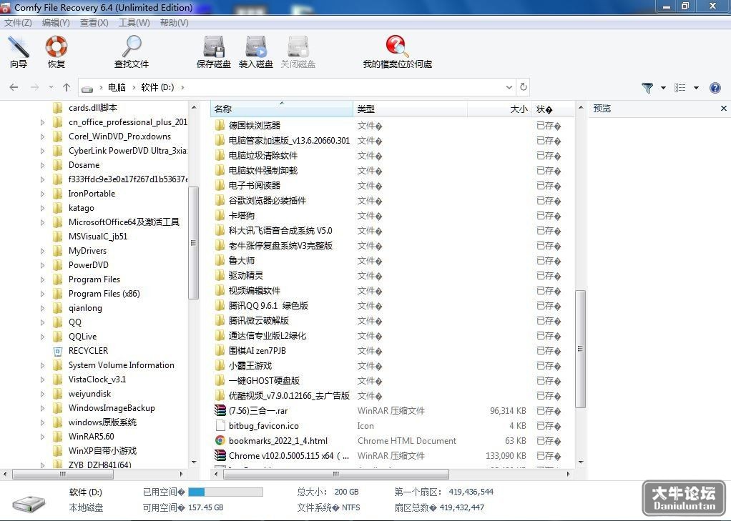Select the RECYCLER recycle bin folder
The image size is (731, 521).
(x=88, y=351)
